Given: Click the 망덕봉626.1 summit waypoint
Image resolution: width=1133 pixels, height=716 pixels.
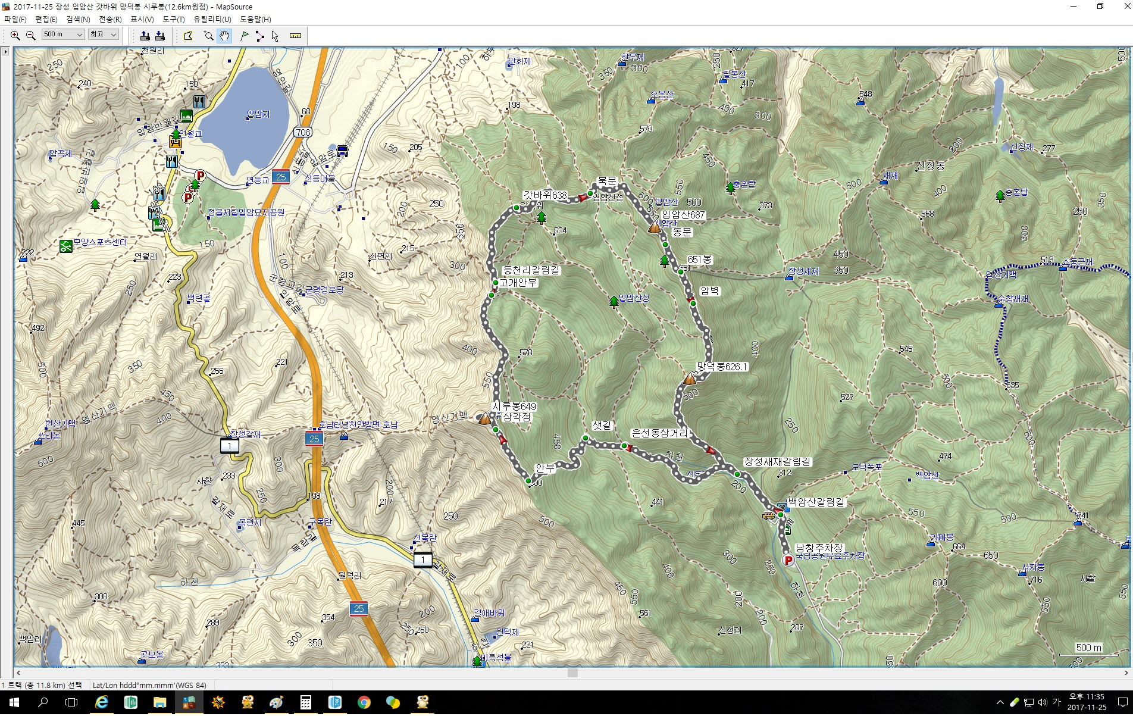Looking at the screenshot, I should pyautogui.click(x=689, y=379).
